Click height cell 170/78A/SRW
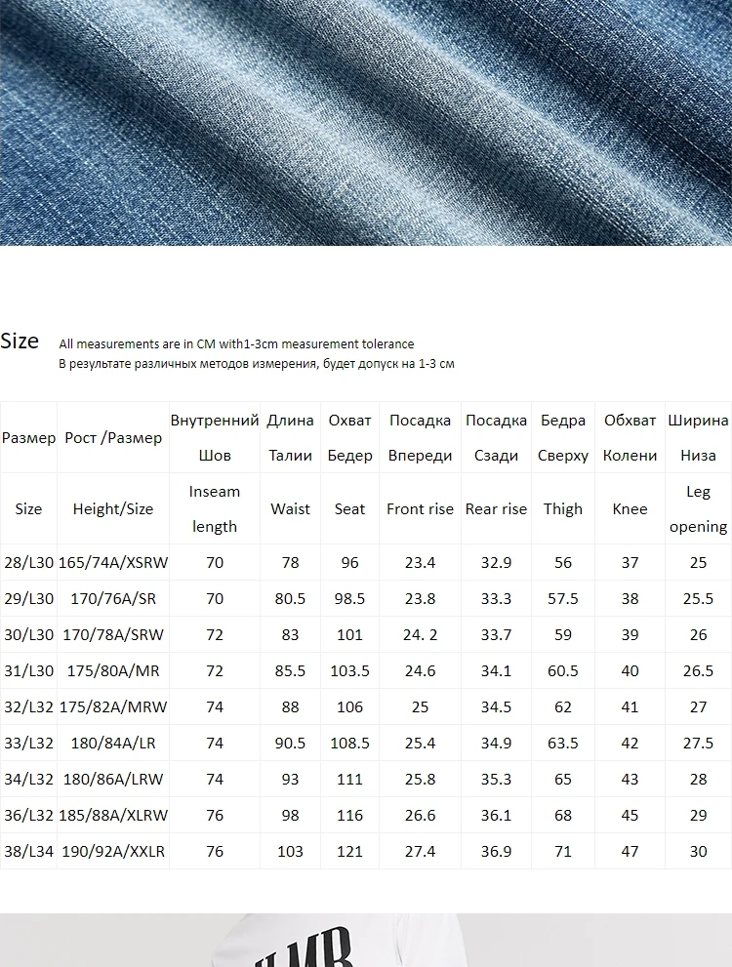Viewport: 732px width, 967px height. [x=113, y=634]
